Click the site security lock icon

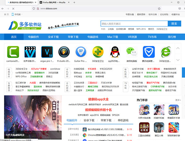[38, 9]
